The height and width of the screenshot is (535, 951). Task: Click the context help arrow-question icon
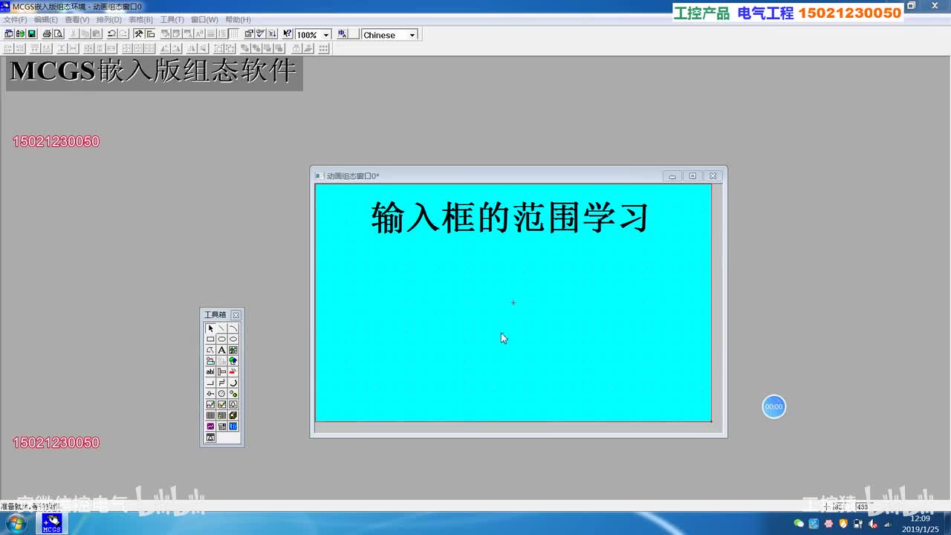tap(287, 34)
